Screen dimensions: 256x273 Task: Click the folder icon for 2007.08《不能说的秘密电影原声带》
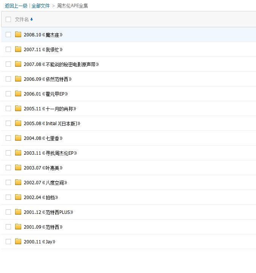tap(18, 64)
